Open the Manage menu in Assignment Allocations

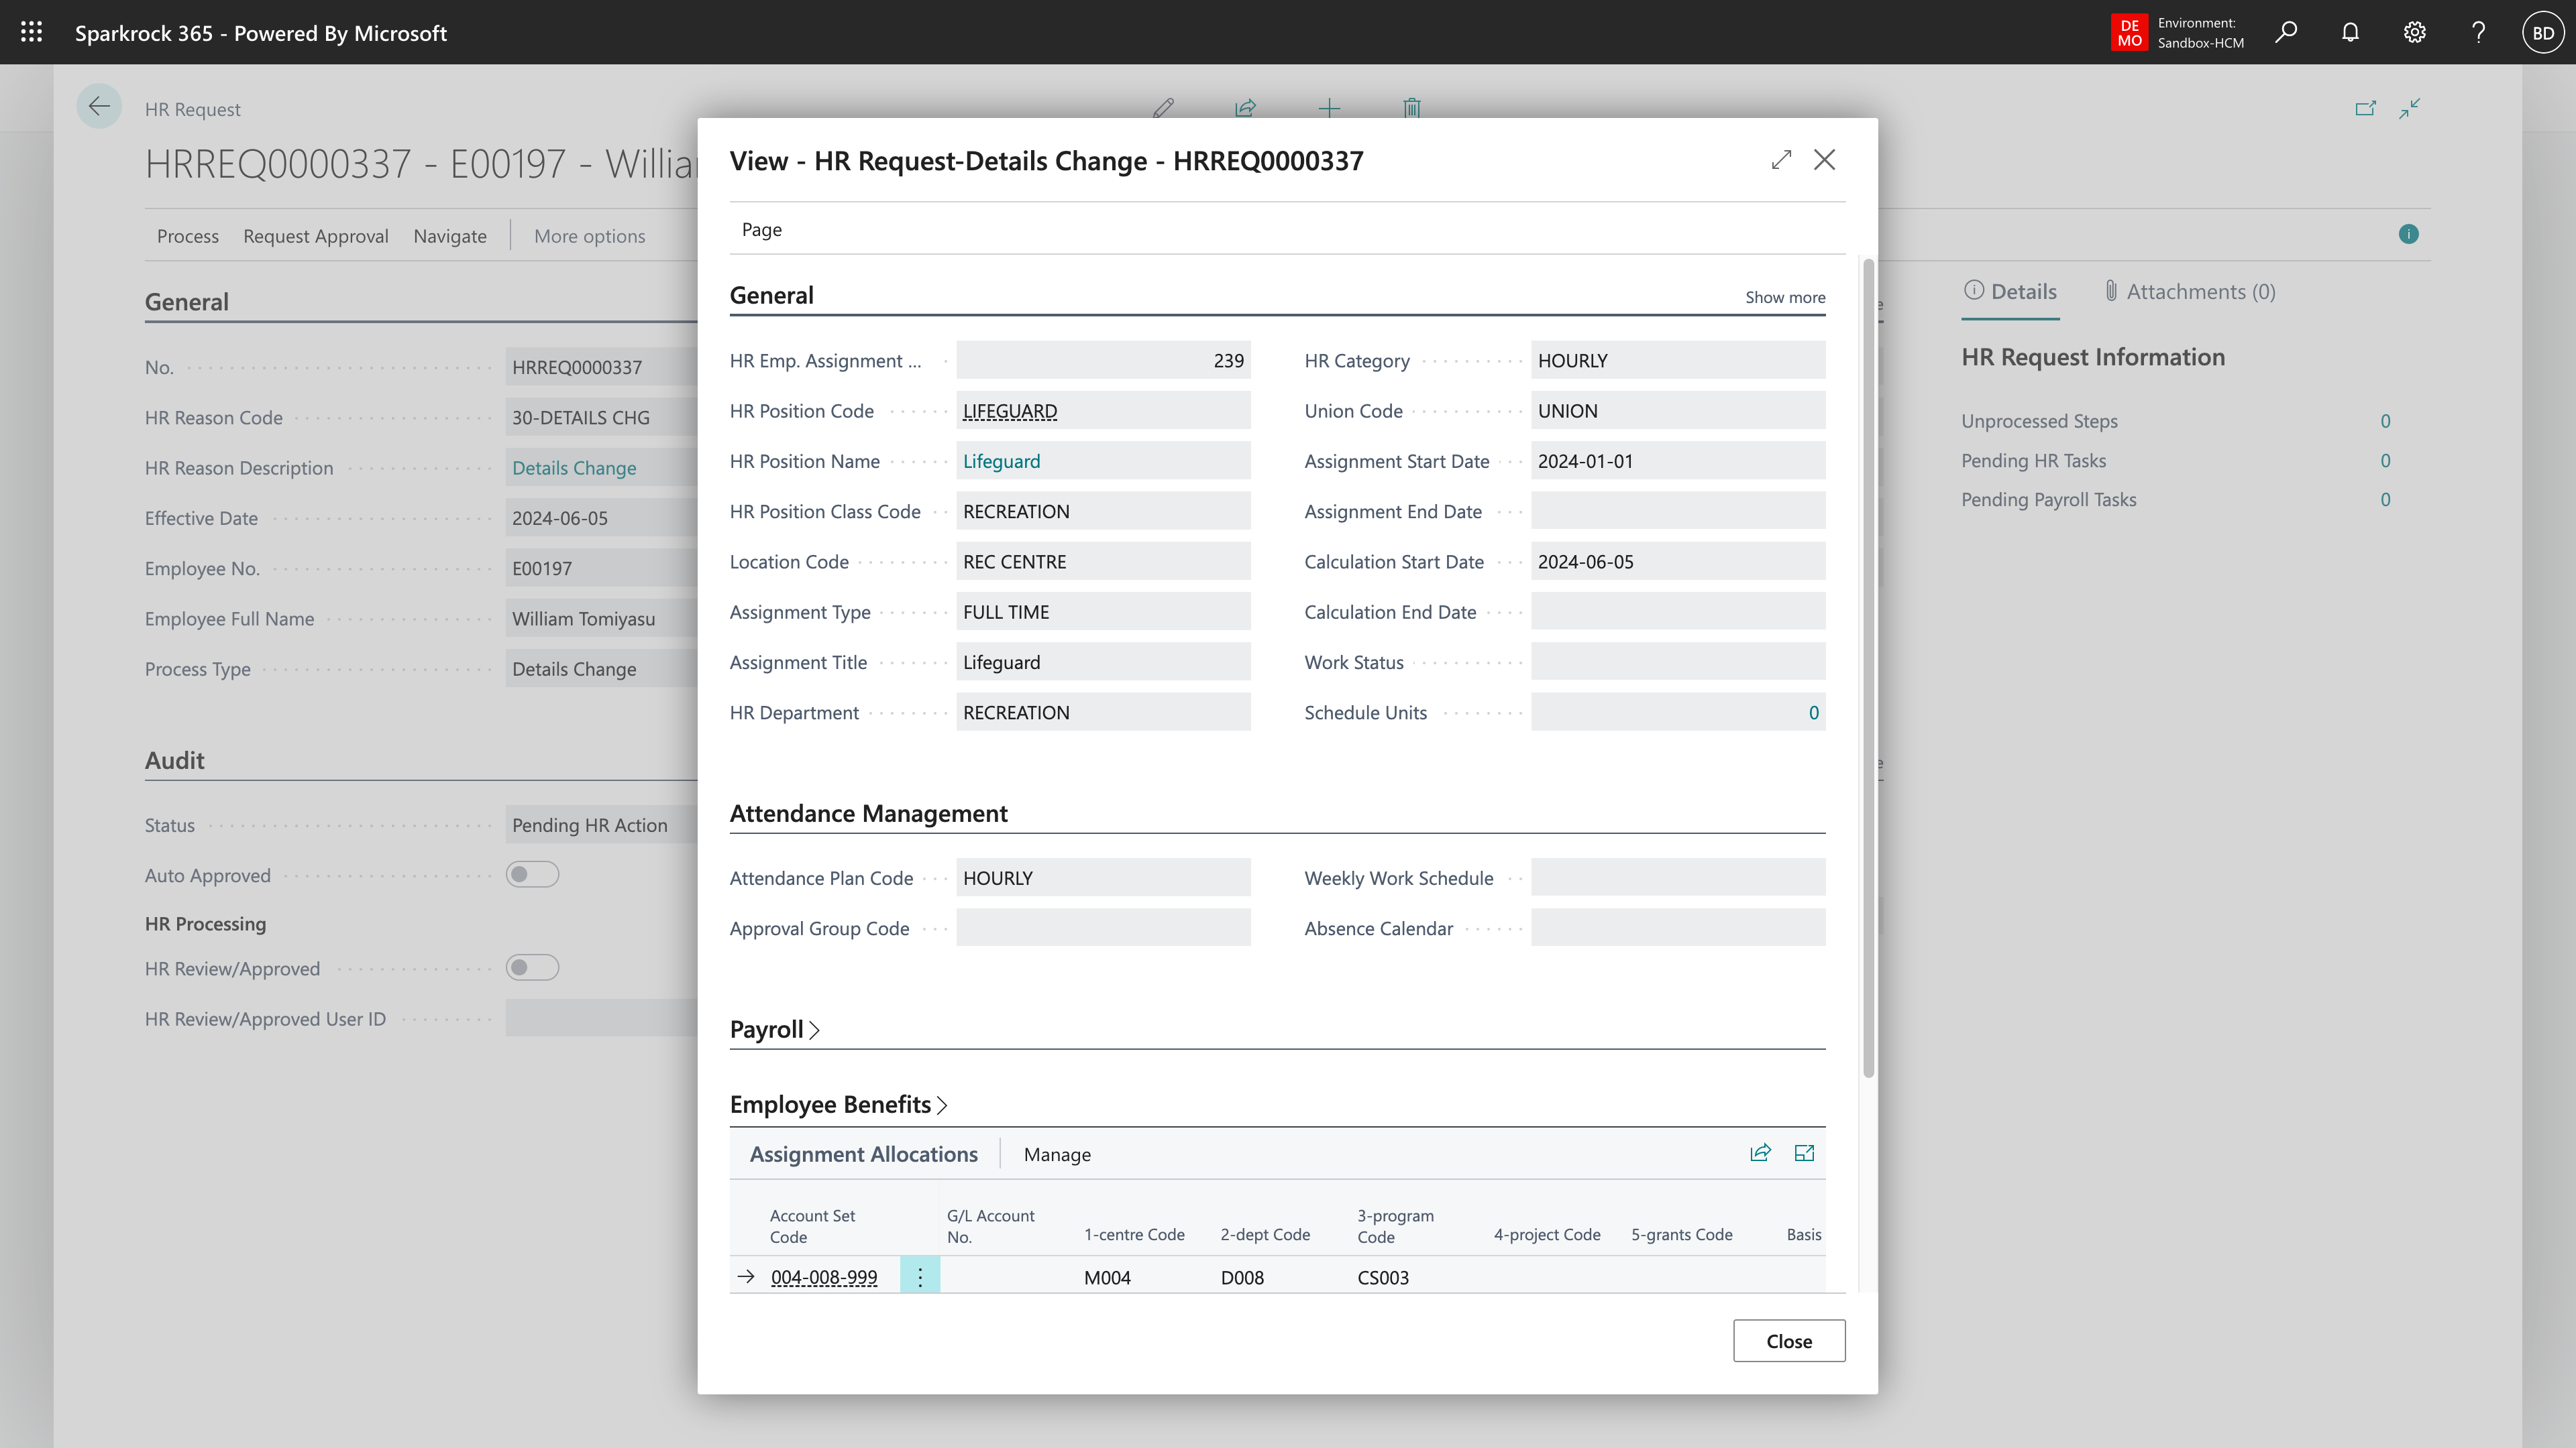point(1057,1154)
